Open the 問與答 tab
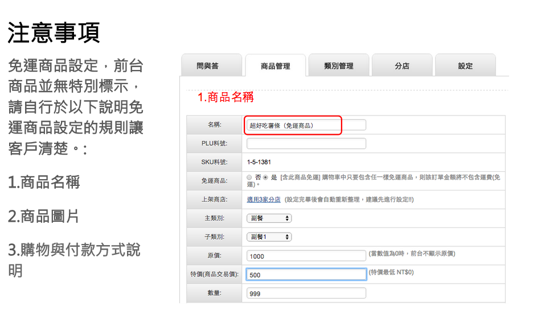537x319 pixels. [x=207, y=66]
